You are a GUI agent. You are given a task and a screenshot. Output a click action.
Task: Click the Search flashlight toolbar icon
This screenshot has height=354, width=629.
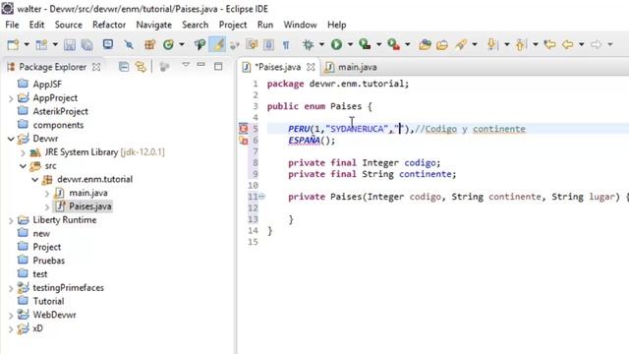tap(461, 44)
